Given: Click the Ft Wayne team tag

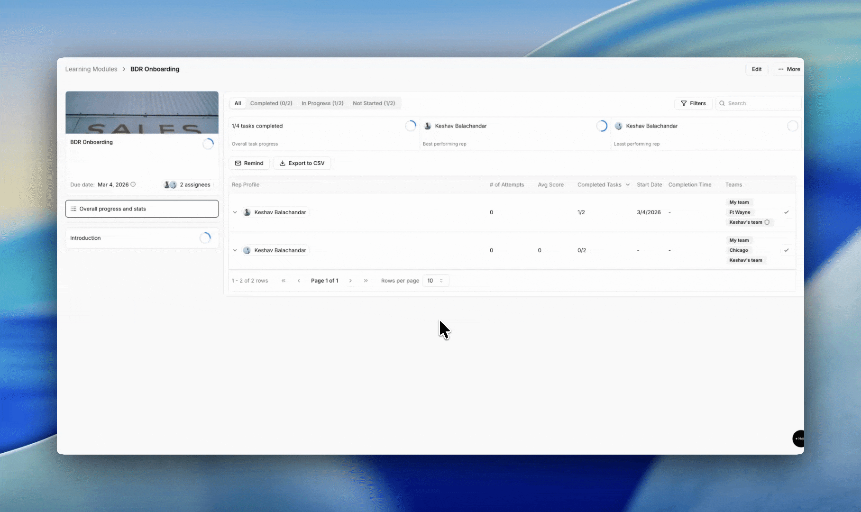Looking at the screenshot, I should [740, 212].
